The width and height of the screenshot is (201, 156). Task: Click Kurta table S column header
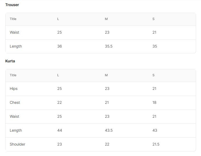[154, 75]
